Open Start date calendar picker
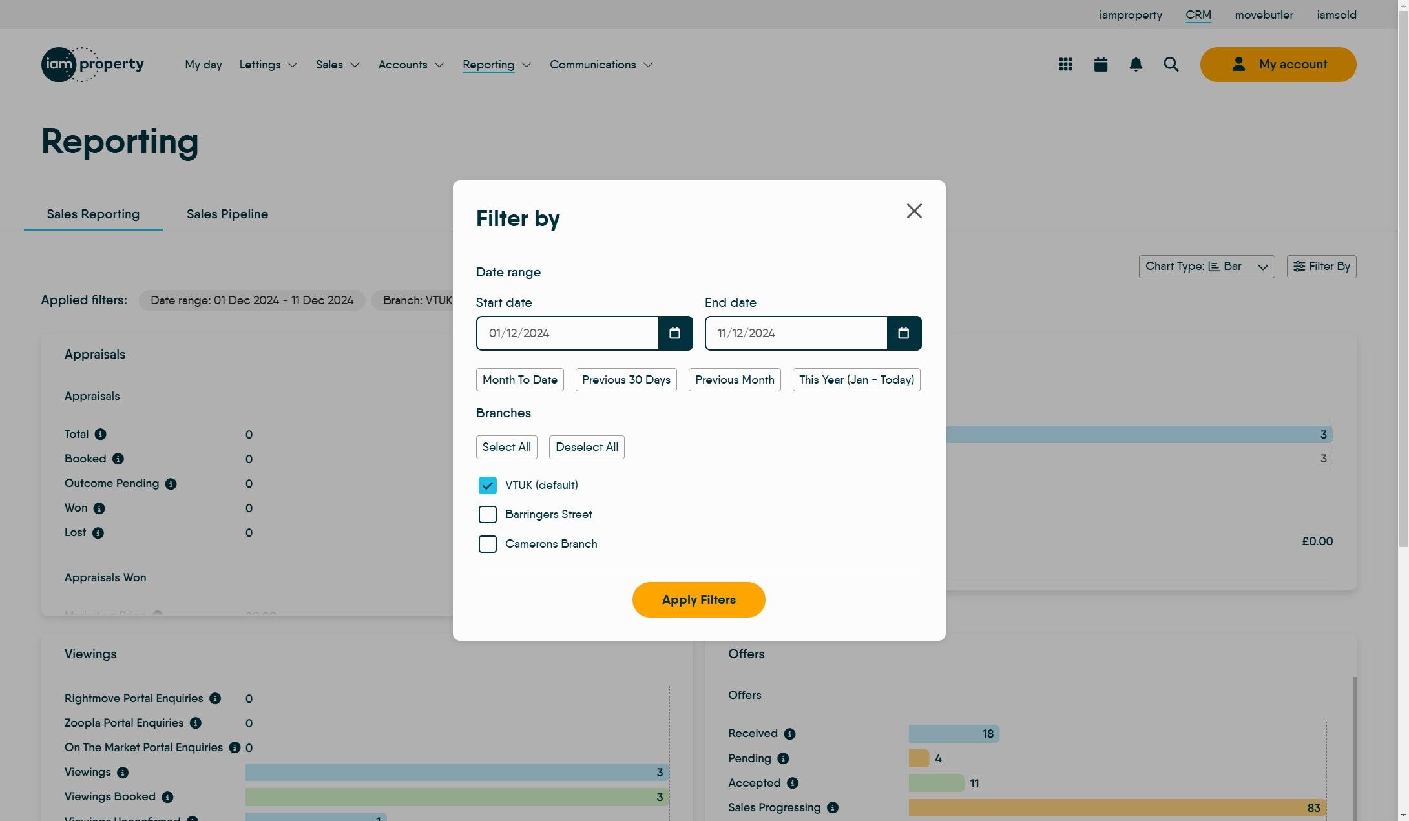 point(675,333)
